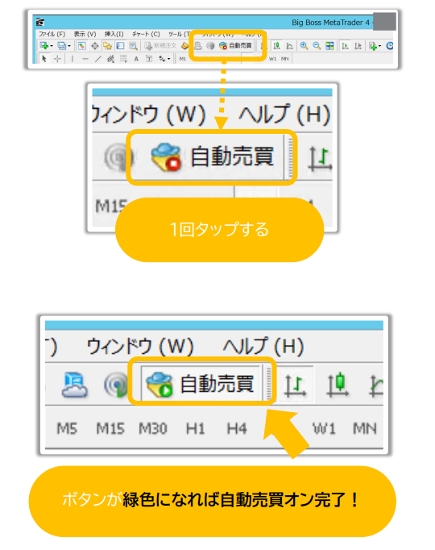Select the crosshair tool in the drawing toolbar
The height and width of the screenshot is (550, 435).
tap(57, 59)
